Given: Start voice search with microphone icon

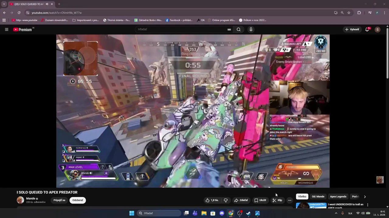Looking at the screenshot, I should point(251,29).
